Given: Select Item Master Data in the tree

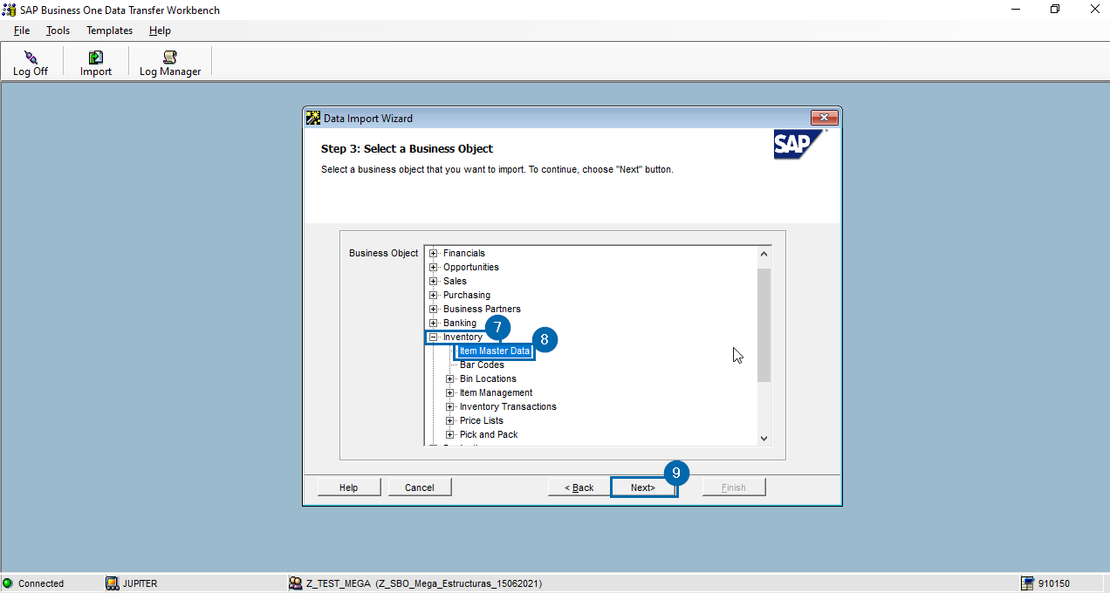Looking at the screenshot, I should [495, 351].
